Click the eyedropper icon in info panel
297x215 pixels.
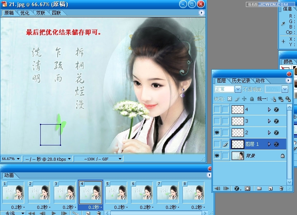tap(283, 24)
